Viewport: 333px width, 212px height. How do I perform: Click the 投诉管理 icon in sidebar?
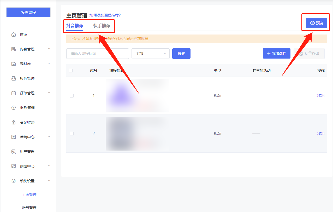pyautogui.click(x=14, y=78)
